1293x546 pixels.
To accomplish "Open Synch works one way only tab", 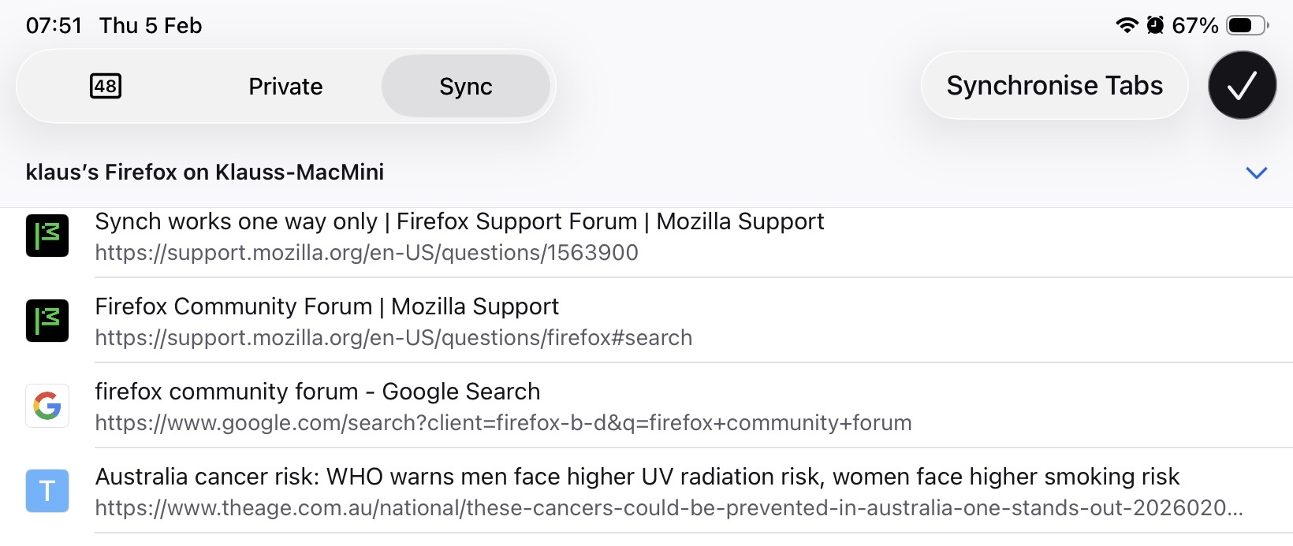I will click(459, 222).
